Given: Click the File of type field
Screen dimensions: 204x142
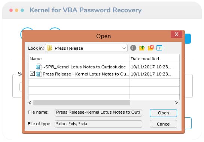Looking at the screenshot, I should (98, 124).
